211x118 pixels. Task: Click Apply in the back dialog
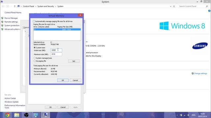75,107
